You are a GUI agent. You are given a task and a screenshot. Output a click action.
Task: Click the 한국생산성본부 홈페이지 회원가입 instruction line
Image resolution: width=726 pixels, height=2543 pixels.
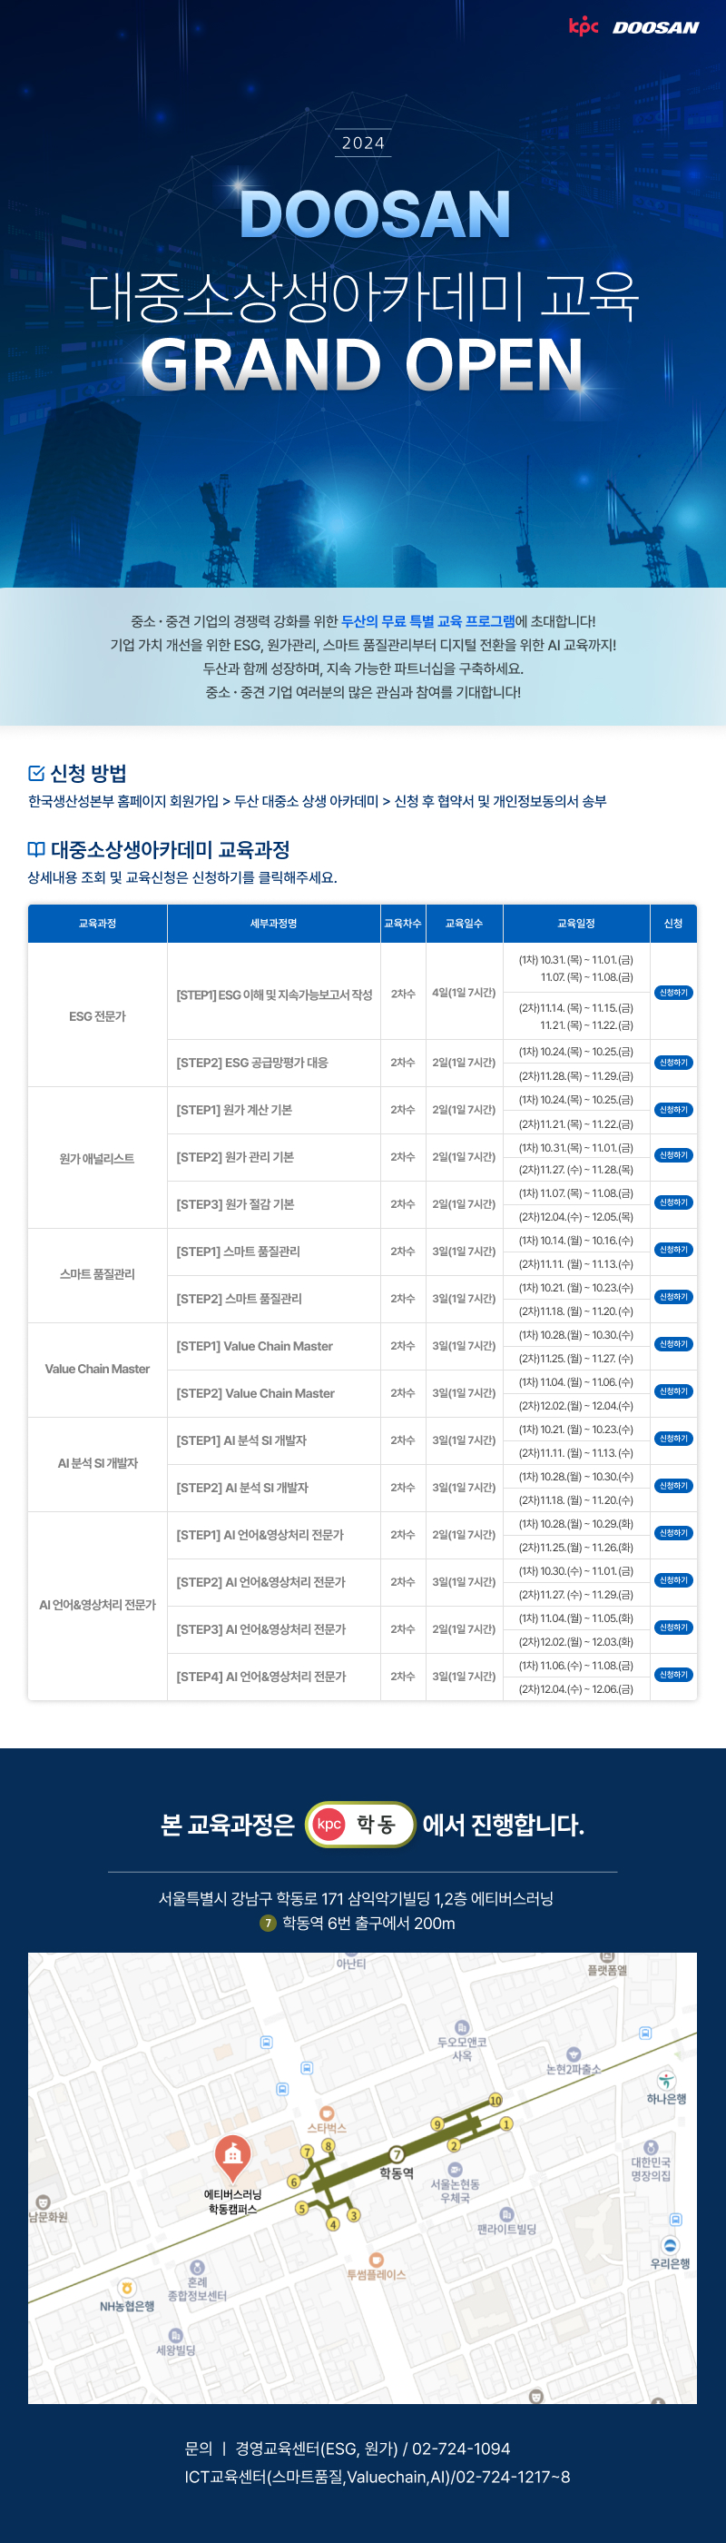coord(317,802)
